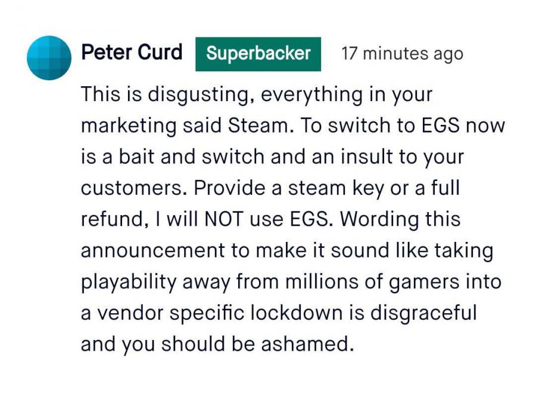
Task: Open Peter Curd's profile name link
Action: click(132, 53)
